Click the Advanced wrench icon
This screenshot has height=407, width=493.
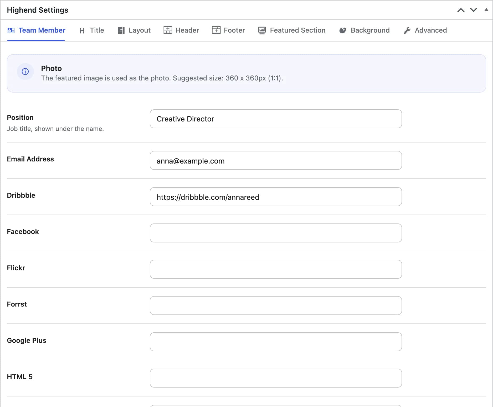pyautogui.click(x=407, y=30)
